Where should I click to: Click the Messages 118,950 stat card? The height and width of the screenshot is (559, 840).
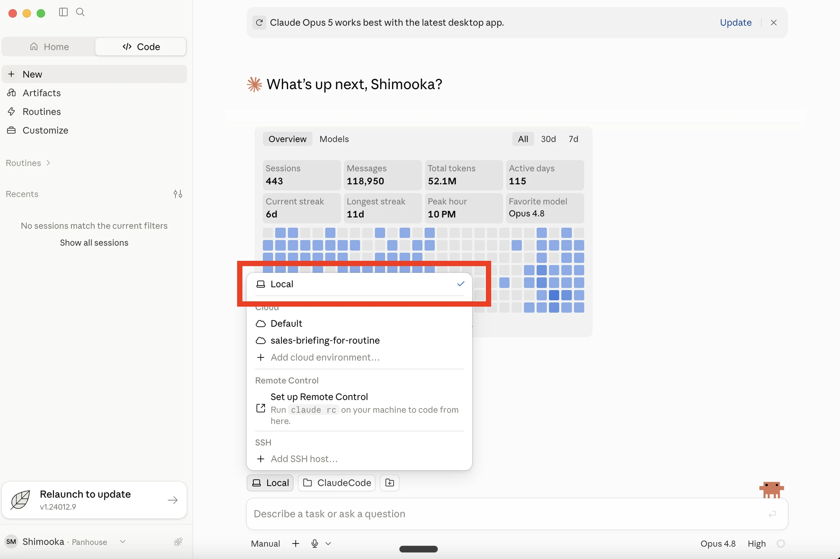[382, 175]
